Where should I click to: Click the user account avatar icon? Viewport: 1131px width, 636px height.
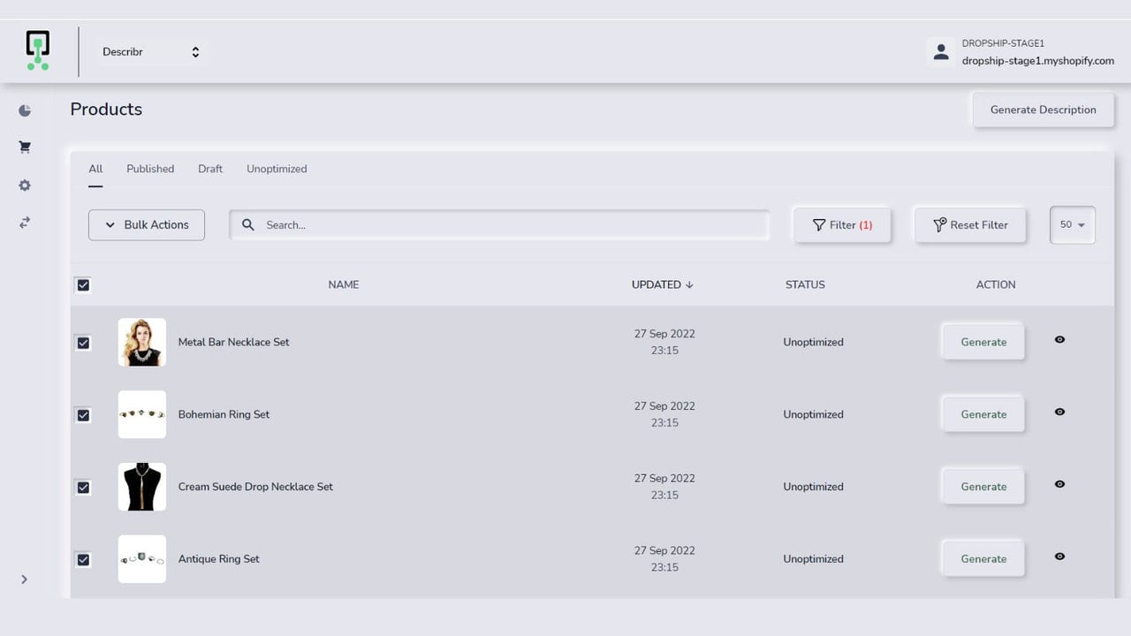942,51
